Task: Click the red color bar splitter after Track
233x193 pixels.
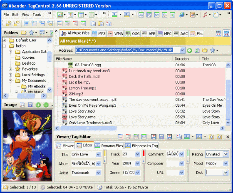Action: [x=144, y=153]
